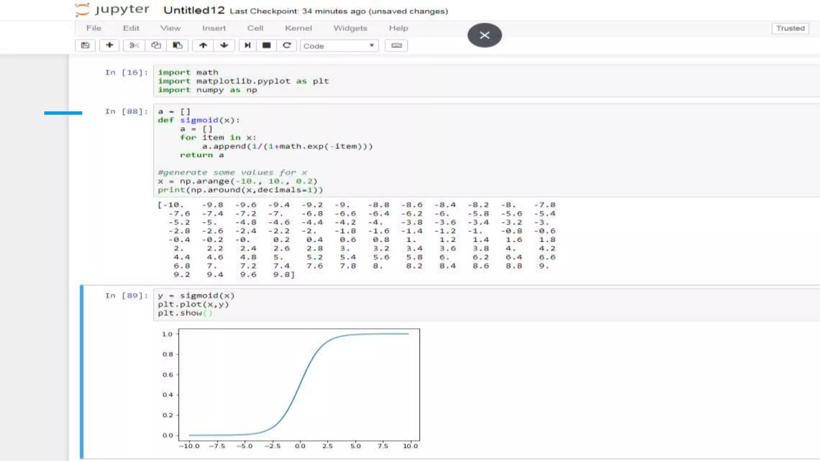Interrupt the kernel with stop icon
The image size is (820, 461).
click(x=266, y=46)
